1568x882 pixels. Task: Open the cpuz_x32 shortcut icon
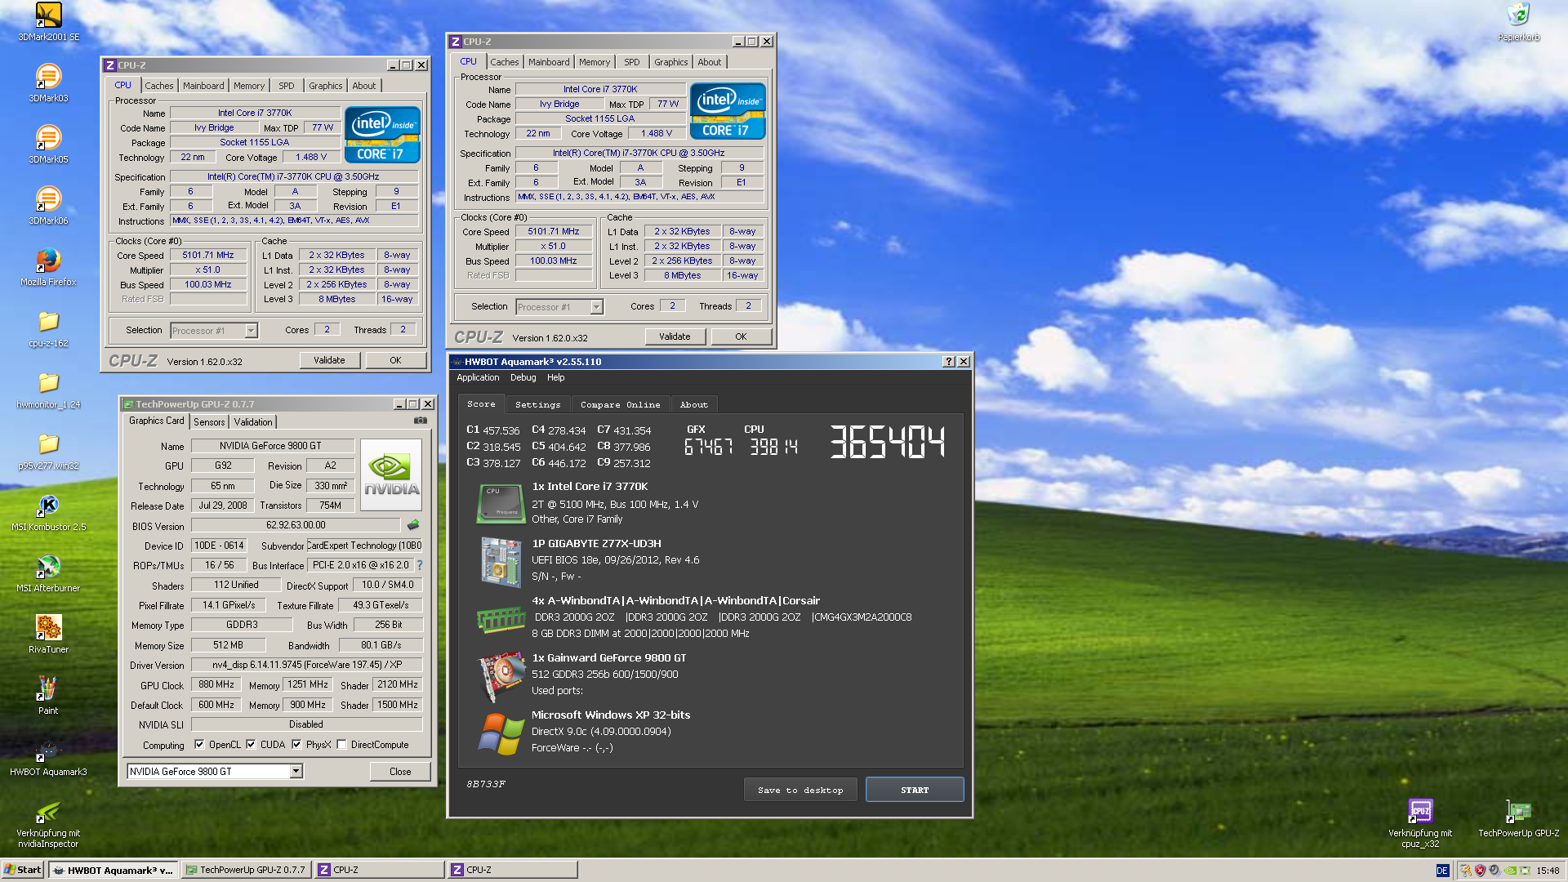(1420, 823)
